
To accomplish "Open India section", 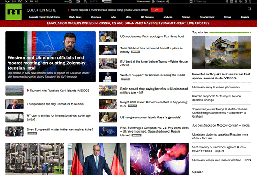I will click(x=113, y=17).
